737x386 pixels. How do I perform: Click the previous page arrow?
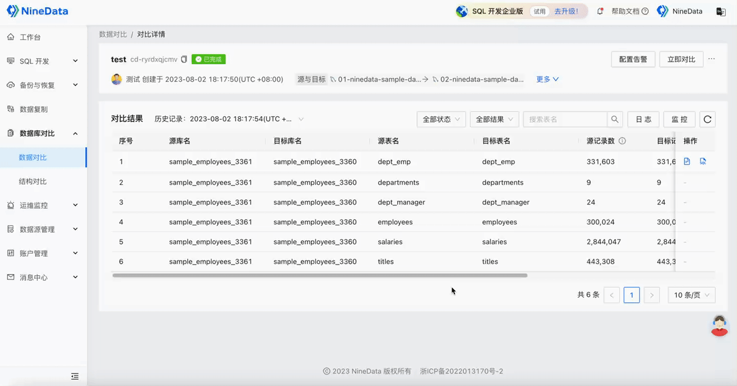[611, 295]
